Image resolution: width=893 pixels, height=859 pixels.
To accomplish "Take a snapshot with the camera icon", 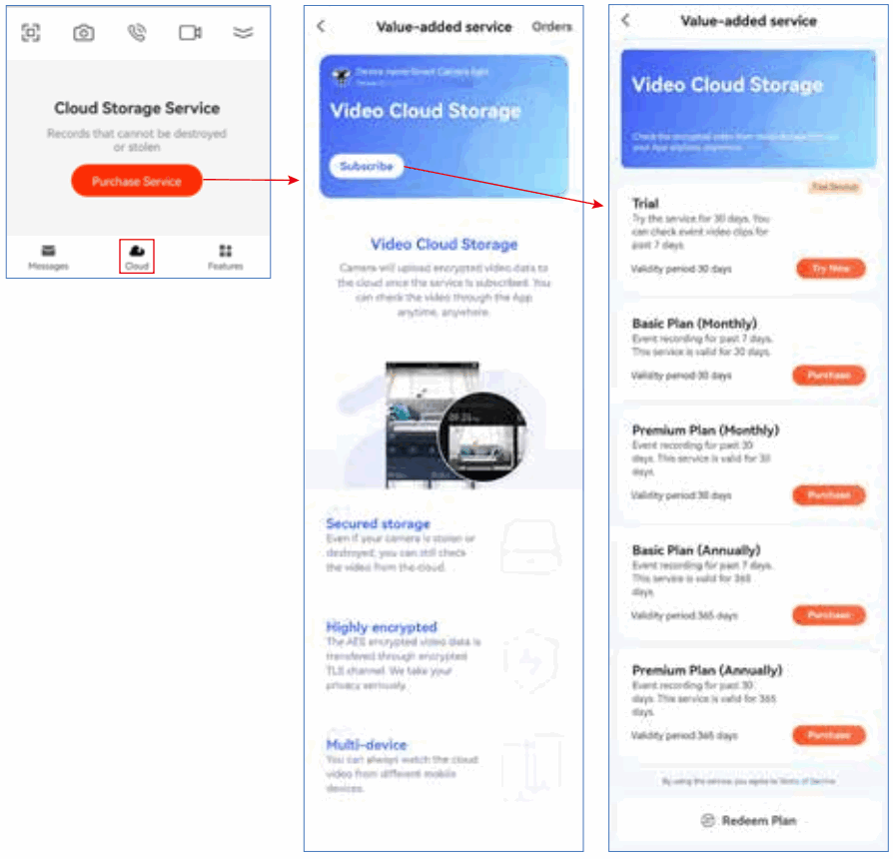I will 84,33.
